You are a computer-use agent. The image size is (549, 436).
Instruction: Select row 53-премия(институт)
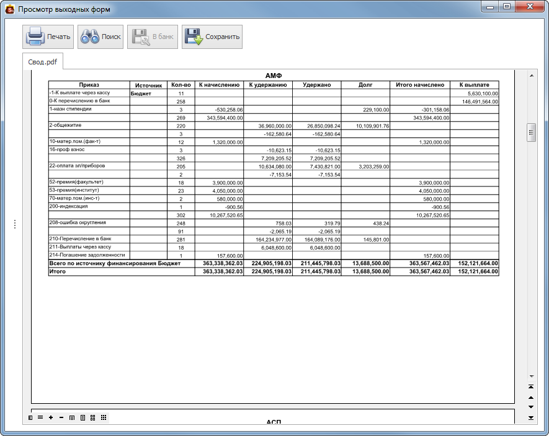coord(274,190)
